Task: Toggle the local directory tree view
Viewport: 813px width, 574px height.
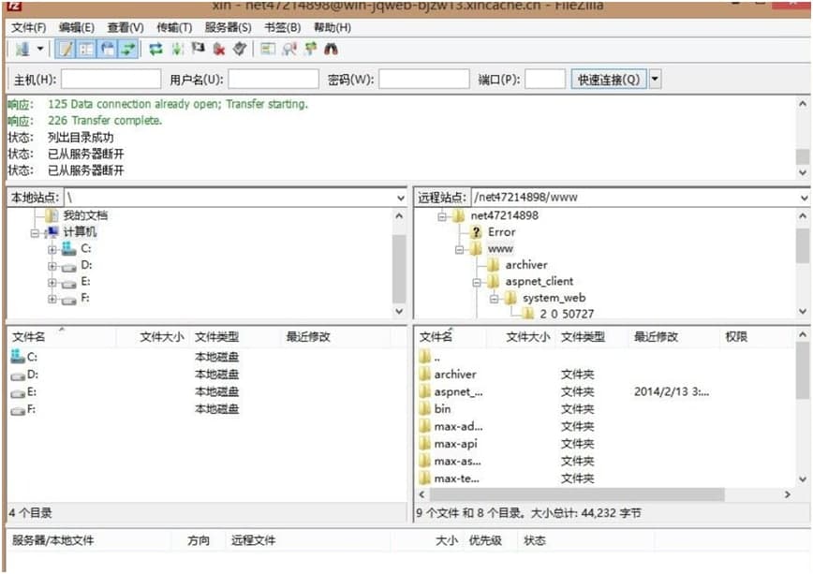Action: (x=86, y=49)
